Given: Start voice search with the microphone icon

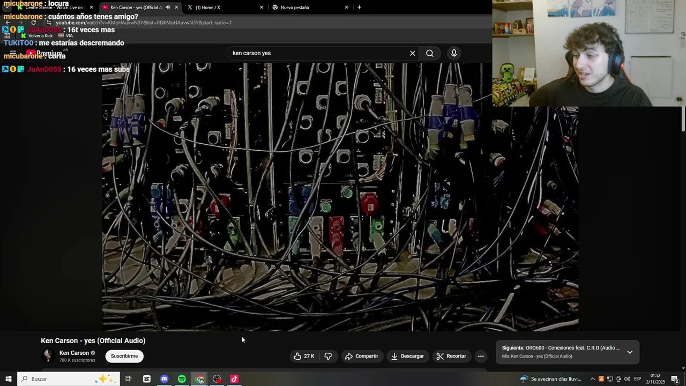Looking at the screenshot, I should (454, 53).
